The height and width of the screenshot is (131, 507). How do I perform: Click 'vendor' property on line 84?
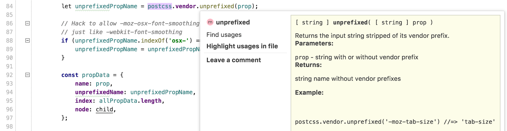(x=186, y=6)
